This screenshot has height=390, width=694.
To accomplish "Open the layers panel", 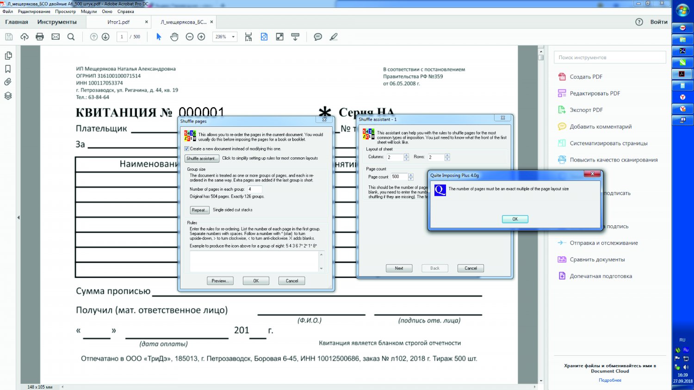I will pos(8,96).
